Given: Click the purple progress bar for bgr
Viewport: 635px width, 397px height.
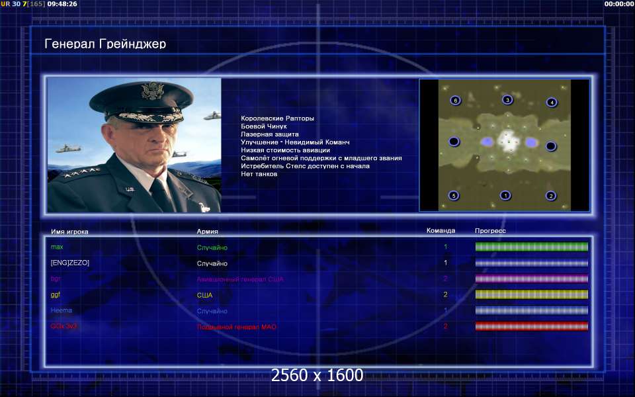Looking at the screenshot, I should (x=531, y=279).
